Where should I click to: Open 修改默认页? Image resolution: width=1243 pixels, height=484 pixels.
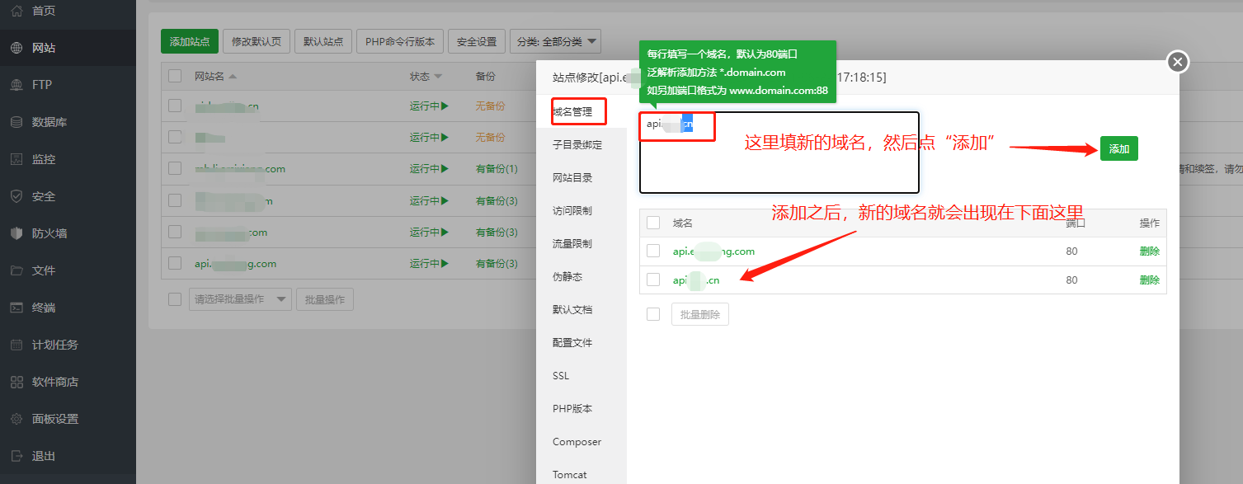(x=257, y=41)
